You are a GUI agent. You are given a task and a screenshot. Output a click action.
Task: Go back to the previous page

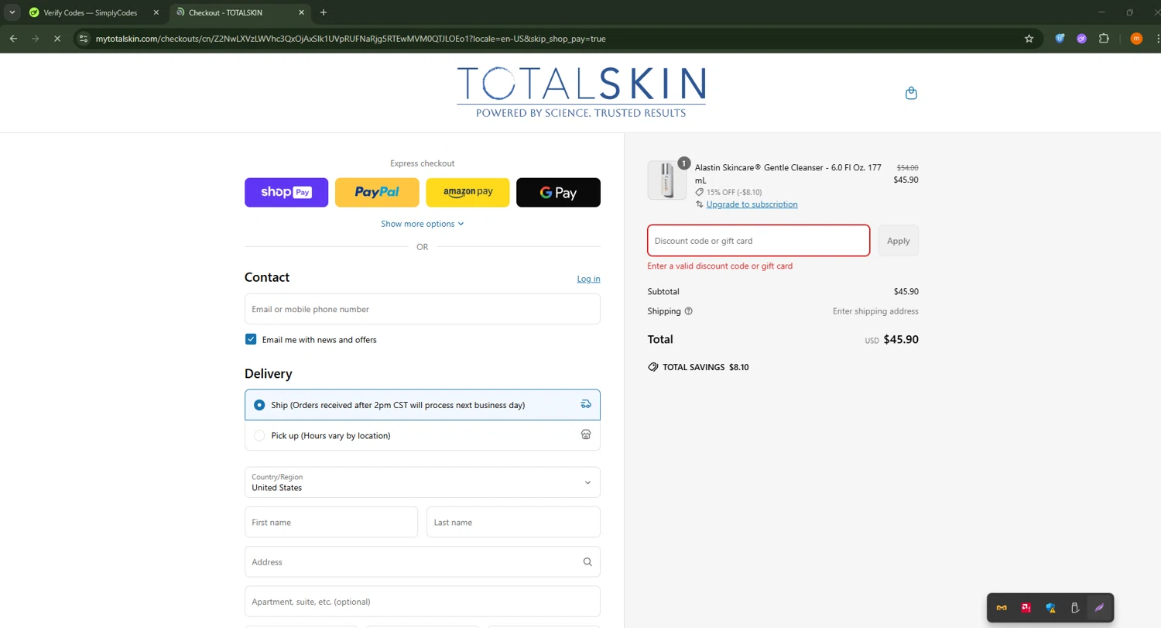13,39
